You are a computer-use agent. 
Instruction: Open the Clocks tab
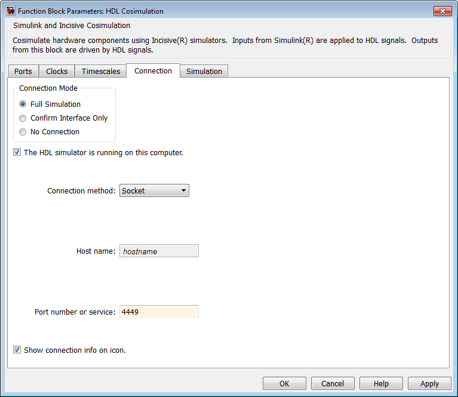[x=57, y=71]
